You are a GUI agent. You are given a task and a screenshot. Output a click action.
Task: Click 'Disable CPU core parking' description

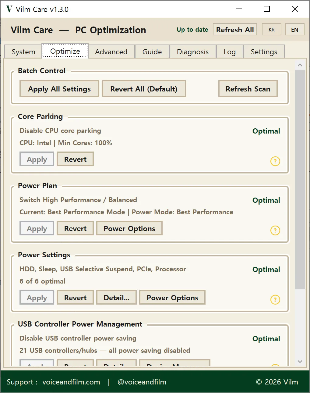pyautogui.click(x=60, y=130)
